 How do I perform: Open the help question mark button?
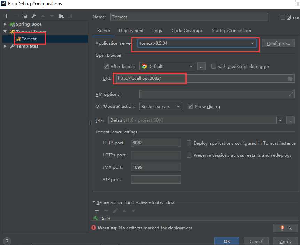tap(7, 241)
